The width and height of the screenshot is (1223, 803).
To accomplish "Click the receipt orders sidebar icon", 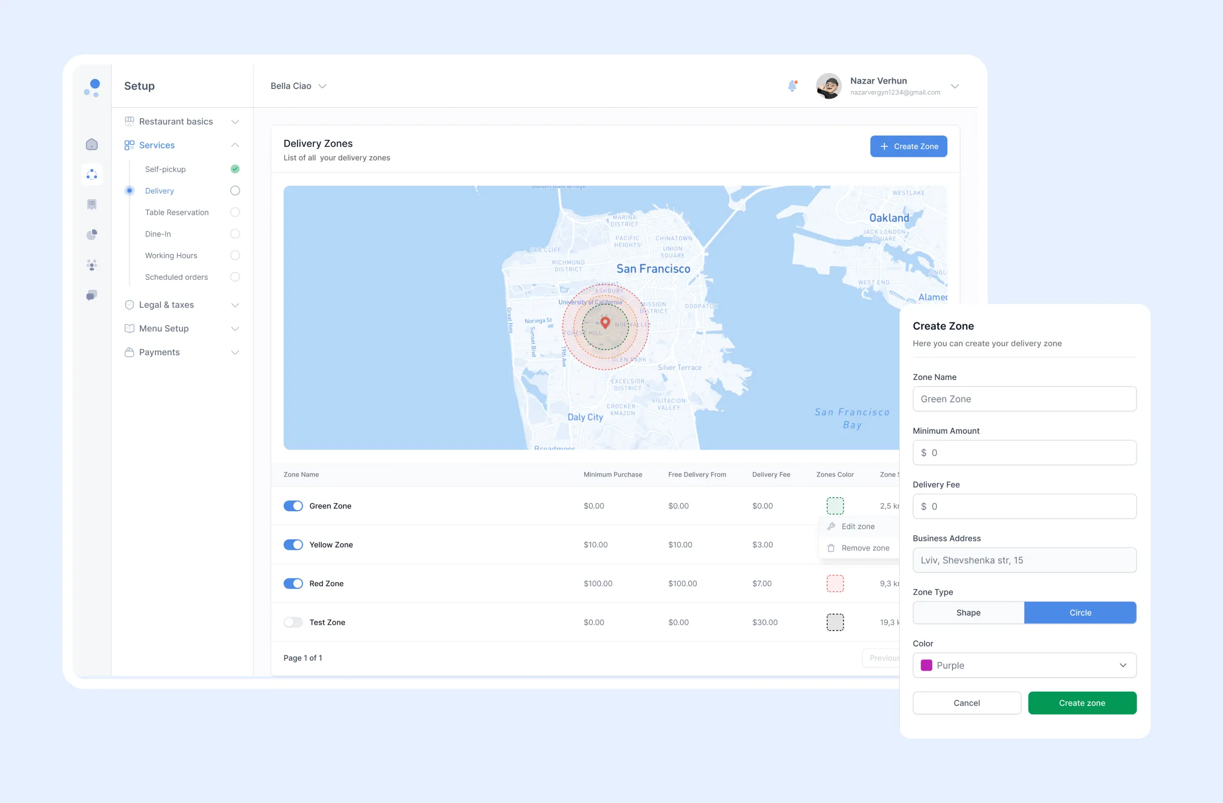I will tap(92, 205).
